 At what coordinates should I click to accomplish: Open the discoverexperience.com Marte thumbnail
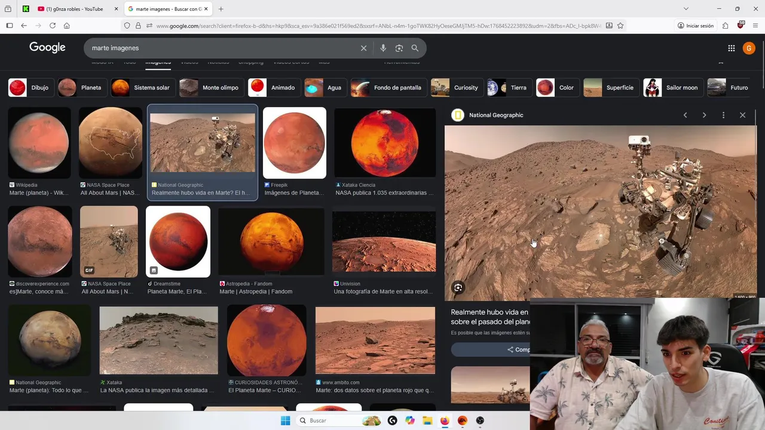click(40, 242)
